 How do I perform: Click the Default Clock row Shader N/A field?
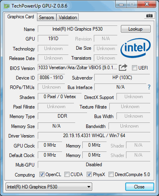tap(138, 155)
